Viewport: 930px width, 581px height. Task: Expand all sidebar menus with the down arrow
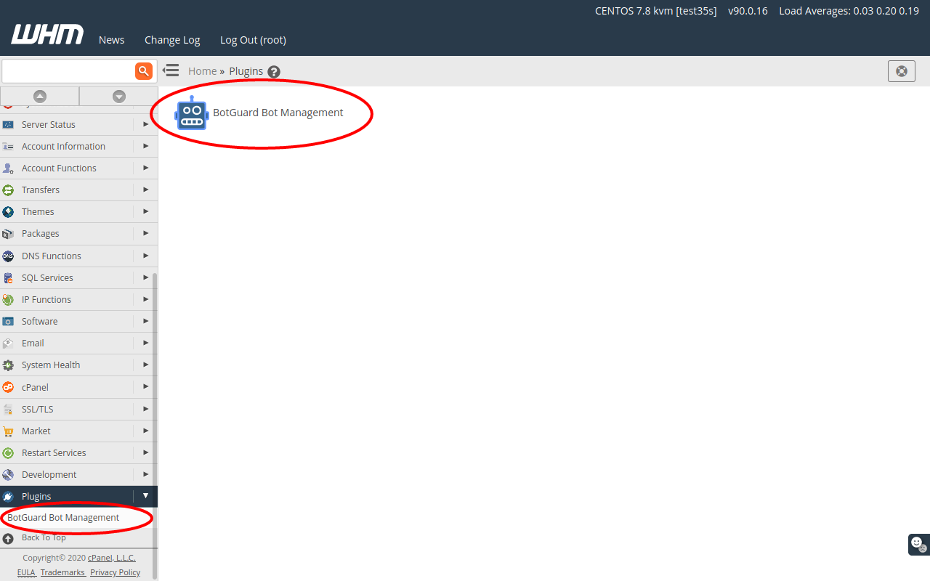[x=119, y=96]
